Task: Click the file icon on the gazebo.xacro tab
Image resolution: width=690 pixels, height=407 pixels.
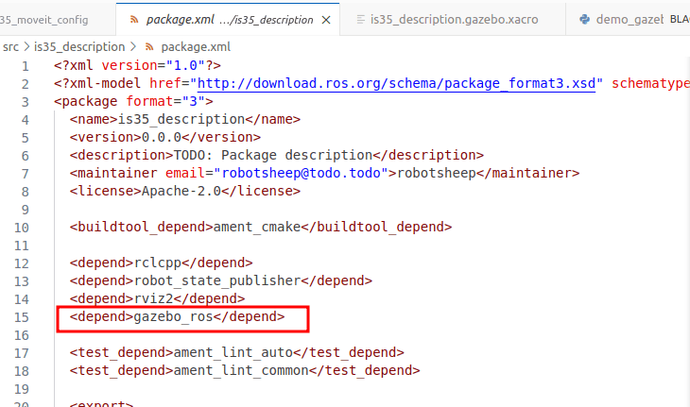Action: tap(360, 20)
